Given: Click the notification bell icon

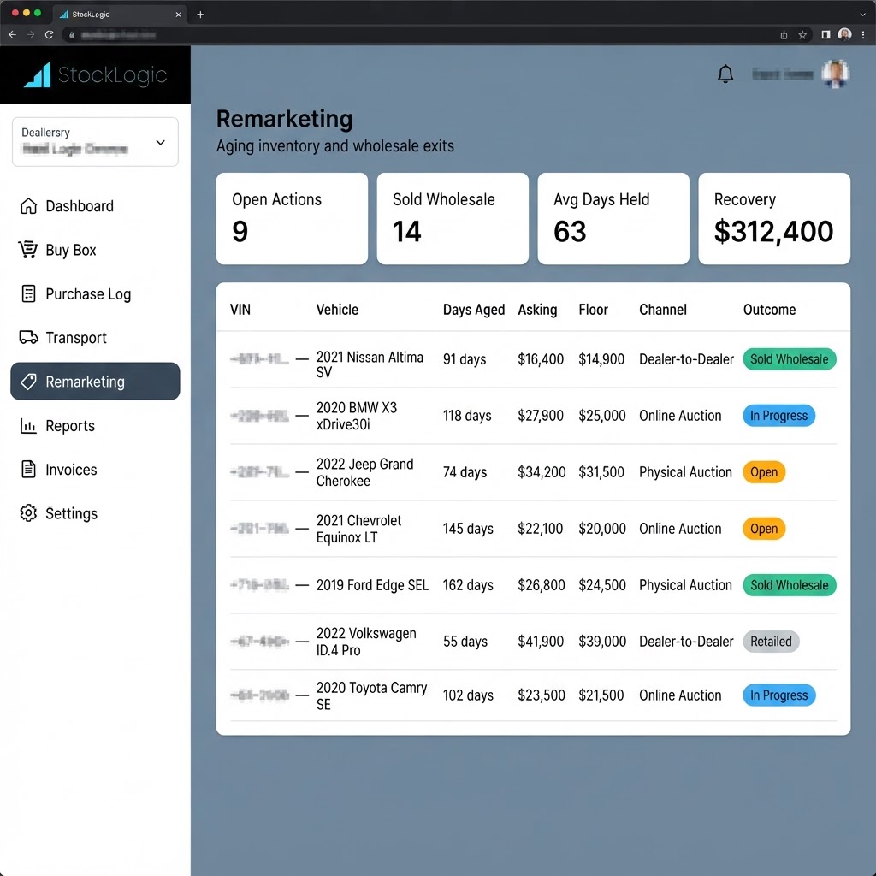Looking at the screenshot, I should click(725, 74).
